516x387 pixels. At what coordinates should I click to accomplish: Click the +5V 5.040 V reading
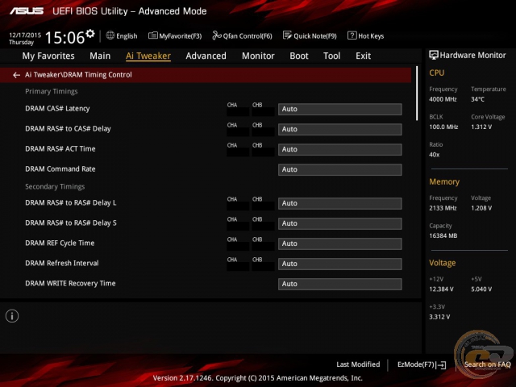click(481, 289)
